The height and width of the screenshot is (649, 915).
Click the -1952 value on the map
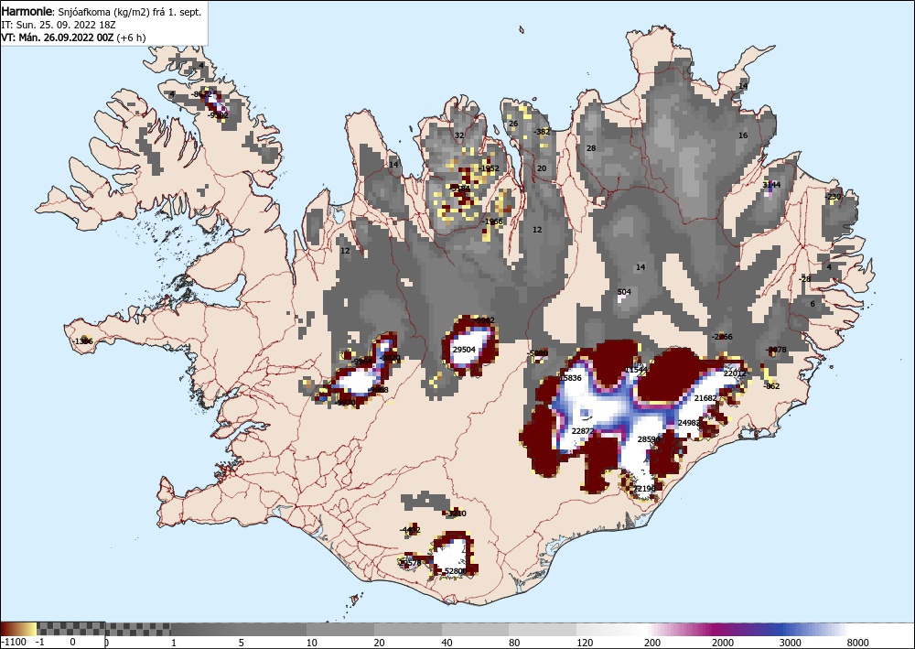489,168
